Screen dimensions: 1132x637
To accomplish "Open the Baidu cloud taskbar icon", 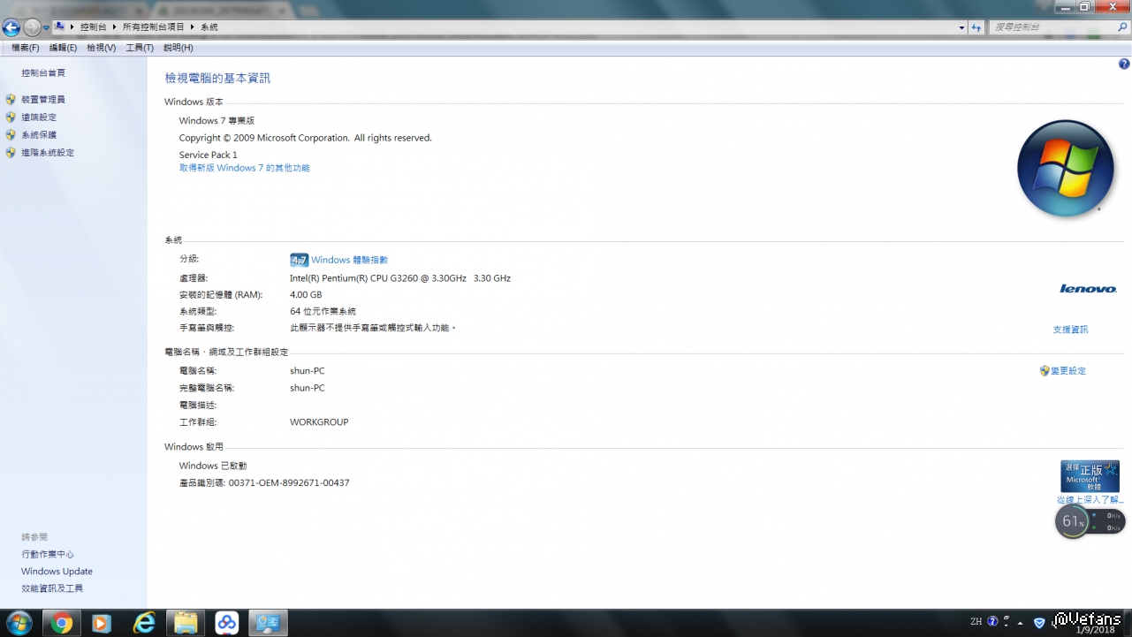I will click(x=227, y=623).
